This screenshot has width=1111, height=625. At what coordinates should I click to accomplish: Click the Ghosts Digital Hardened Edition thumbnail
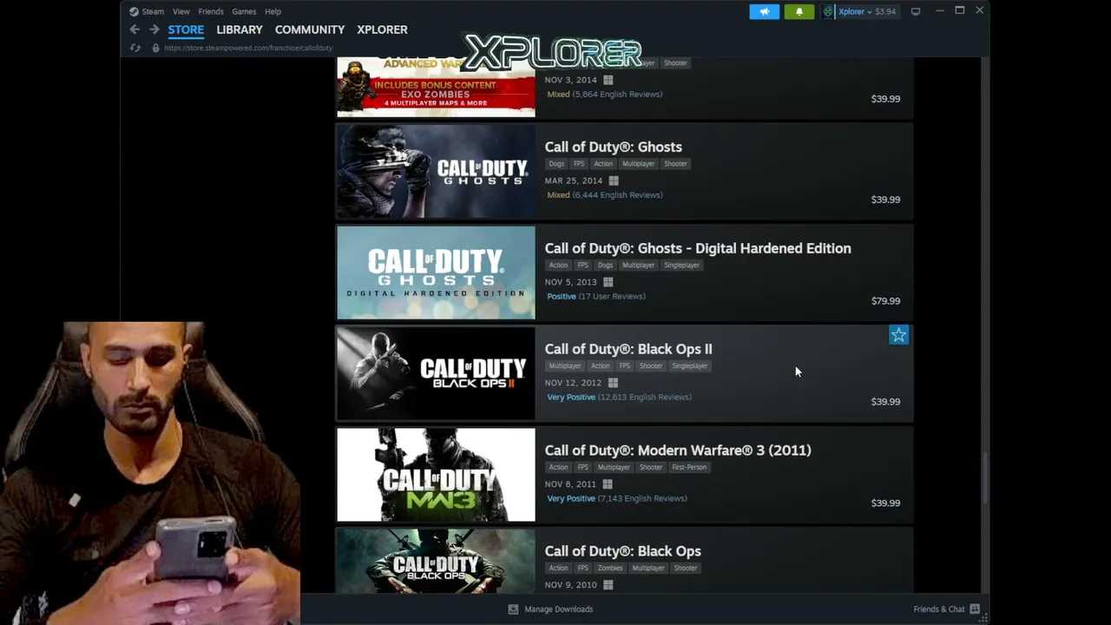tap(436, 273)
